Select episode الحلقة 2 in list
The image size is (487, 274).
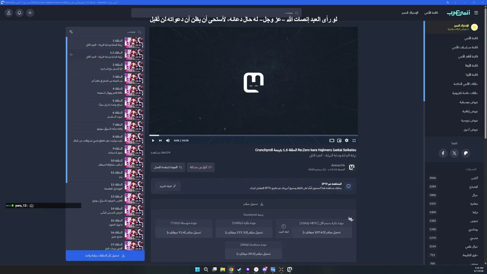105,67
